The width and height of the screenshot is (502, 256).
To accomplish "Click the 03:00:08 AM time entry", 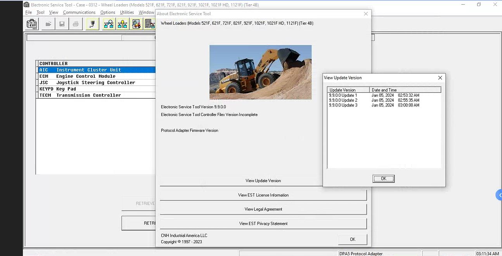I will (409, 105).
